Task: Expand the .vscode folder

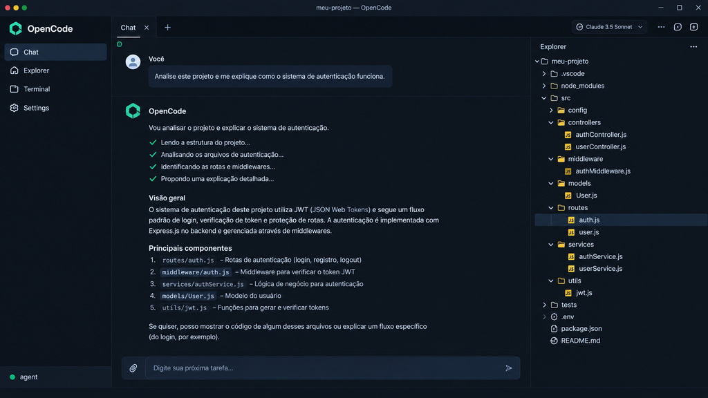Action: click(544, 73)
